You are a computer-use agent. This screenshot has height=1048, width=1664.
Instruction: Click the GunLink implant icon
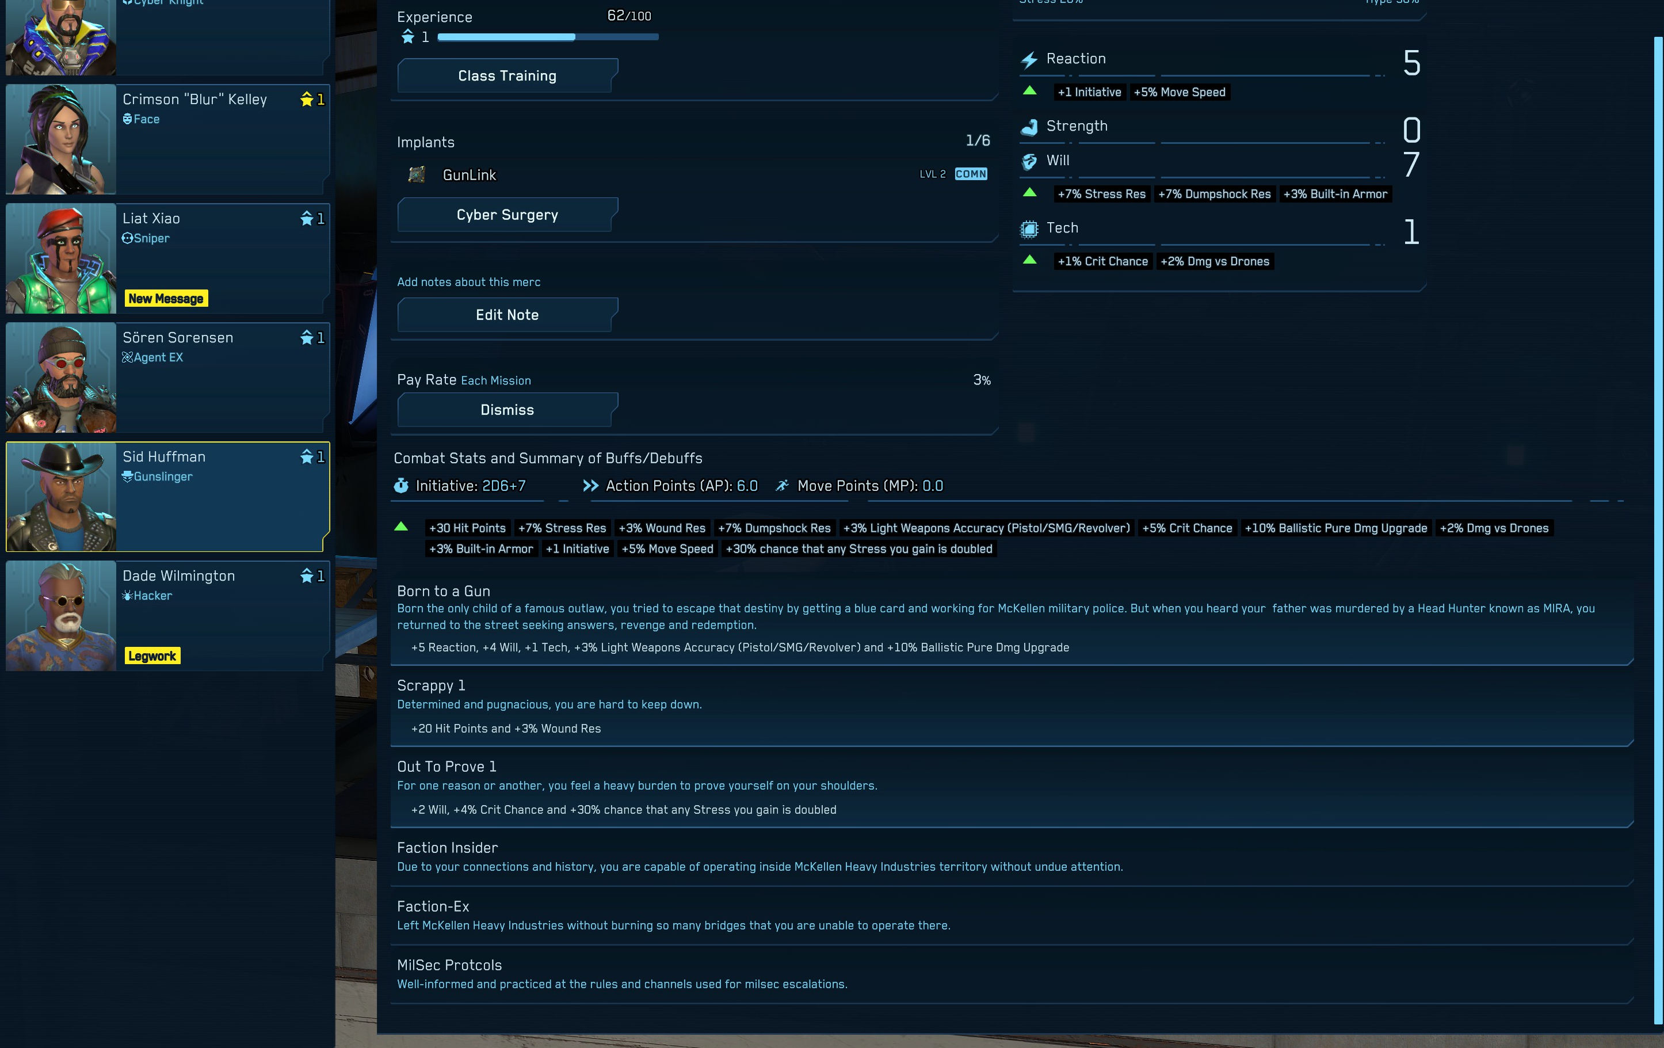[x=416, y=175]
